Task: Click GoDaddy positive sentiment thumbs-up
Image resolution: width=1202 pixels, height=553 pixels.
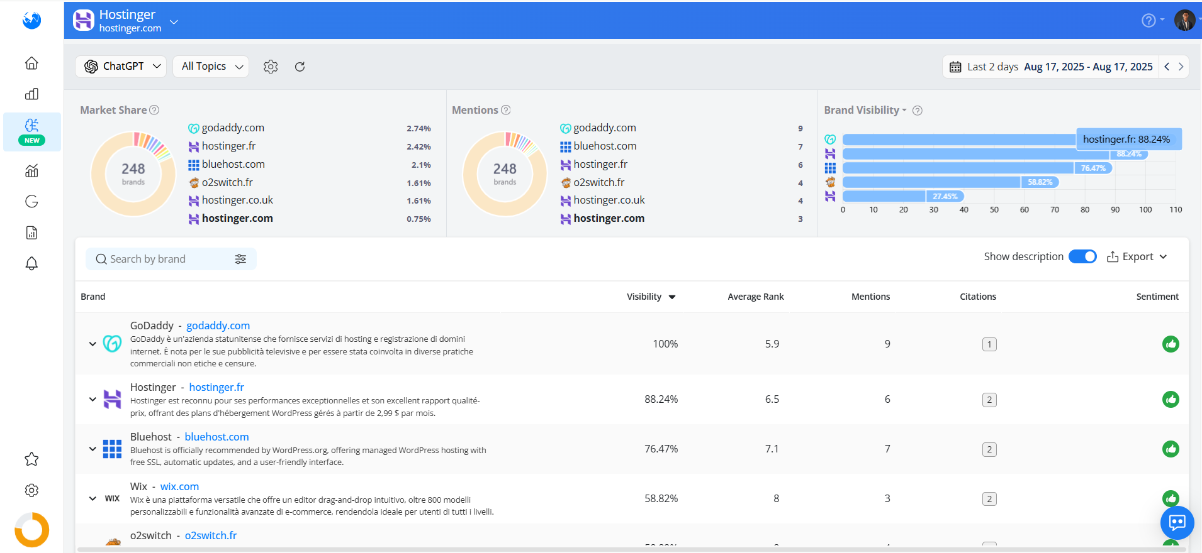Action: pos(1171,344)
